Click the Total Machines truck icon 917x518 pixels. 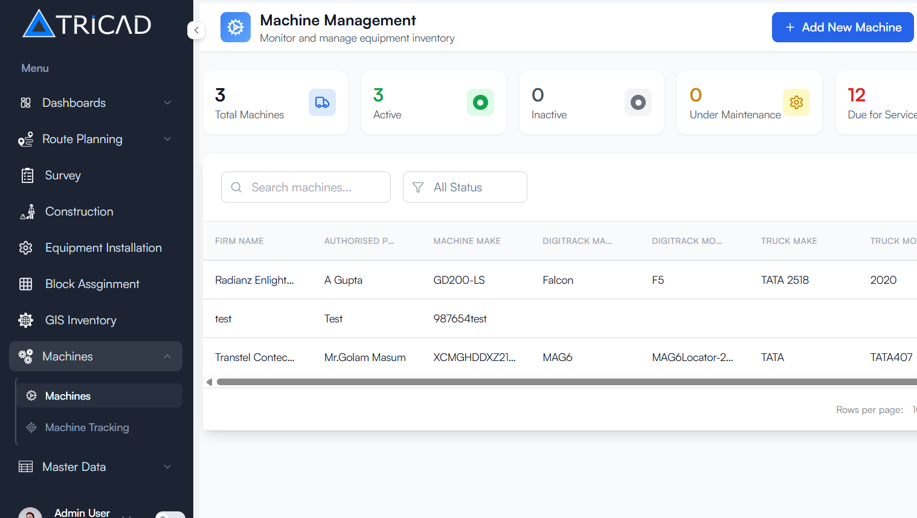pyautogui.click(x=322, y=102)
